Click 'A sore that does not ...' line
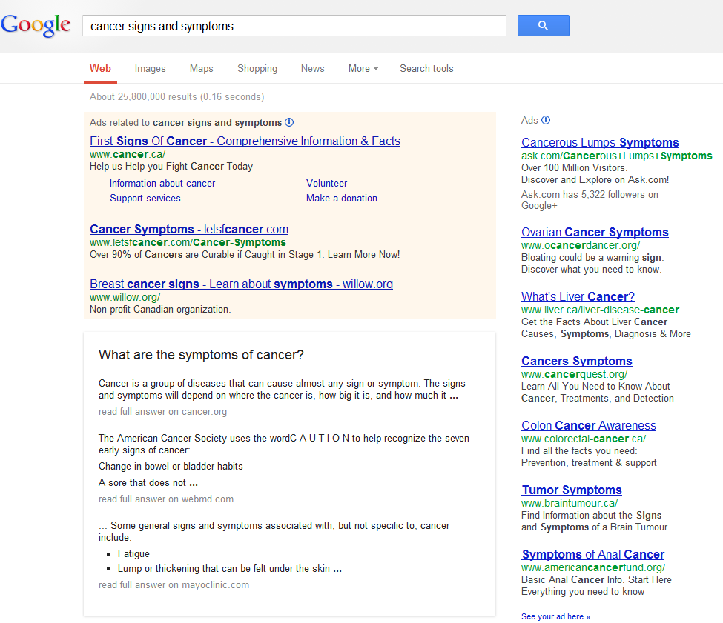Image resolution: width=723 pixels, height=623 pixels. coord(148,482)
